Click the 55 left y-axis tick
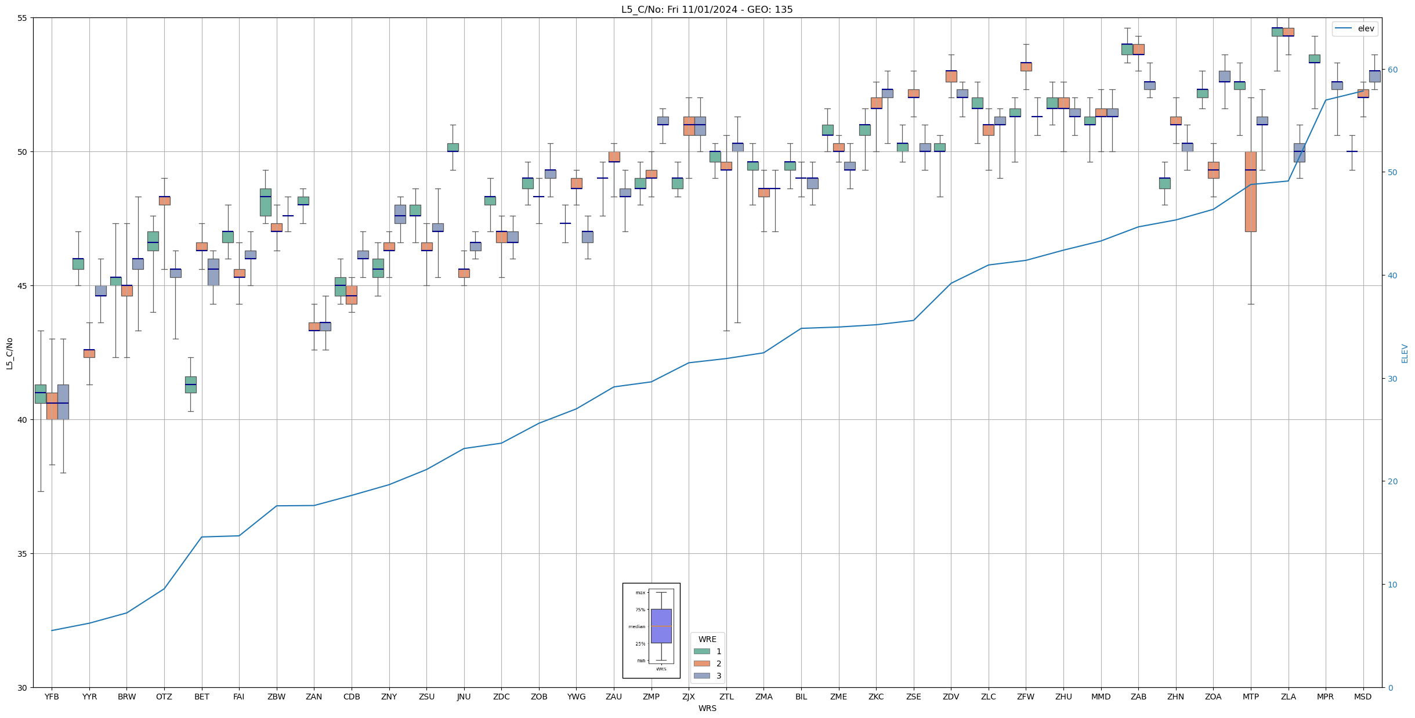This screenshot has height=718, width=1415. (22, 18)
